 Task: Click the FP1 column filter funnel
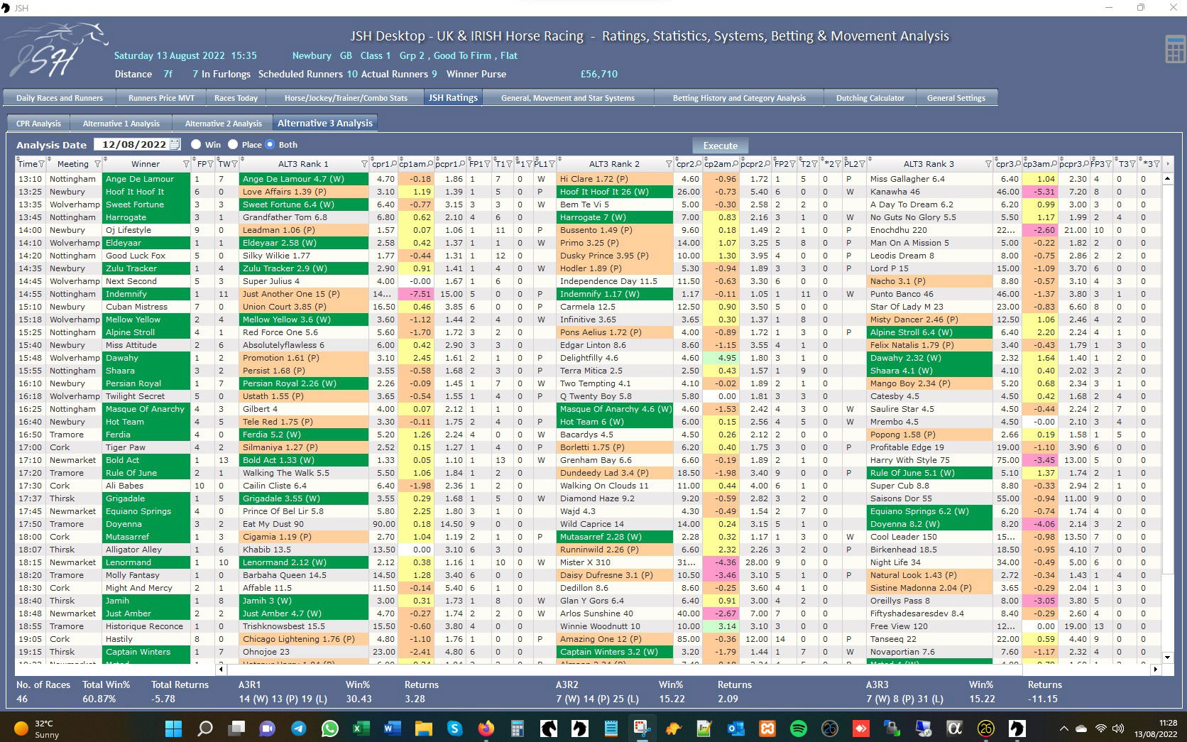coord(488,164)
